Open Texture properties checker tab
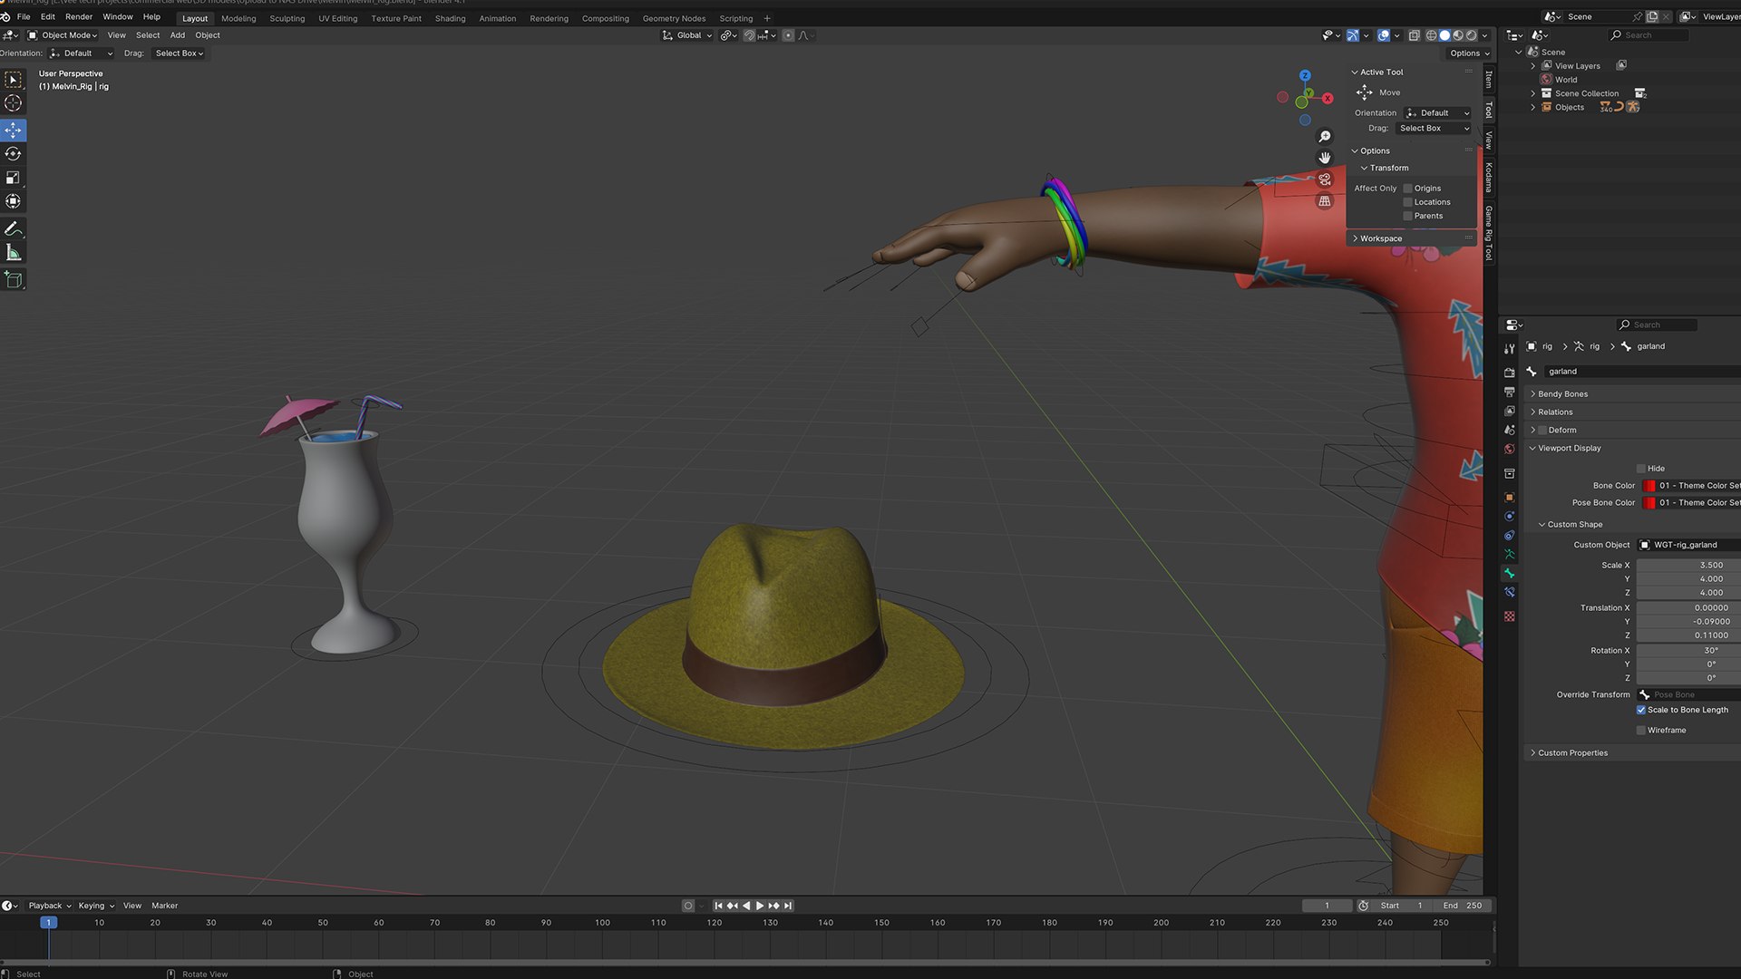The width and height of the screenshot is (1741, 979). click(x=1509, y=616)
